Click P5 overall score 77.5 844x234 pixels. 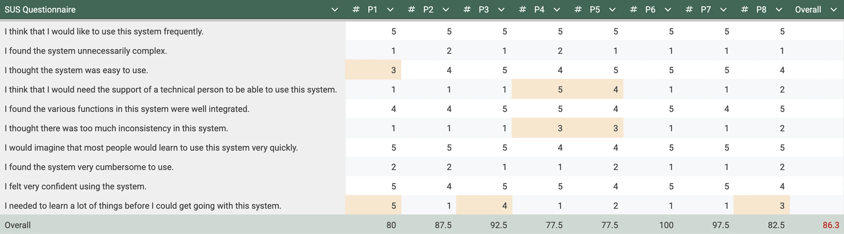610,225
